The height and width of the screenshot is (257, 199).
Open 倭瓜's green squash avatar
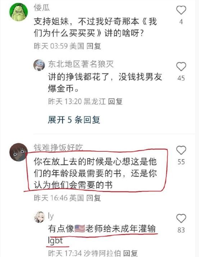click(x=19, y=12)
